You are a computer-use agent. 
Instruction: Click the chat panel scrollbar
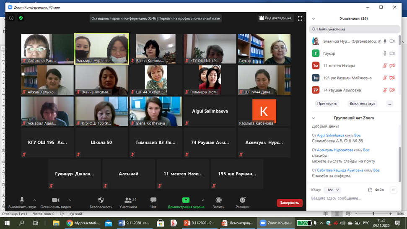click(x=400, y=164)
